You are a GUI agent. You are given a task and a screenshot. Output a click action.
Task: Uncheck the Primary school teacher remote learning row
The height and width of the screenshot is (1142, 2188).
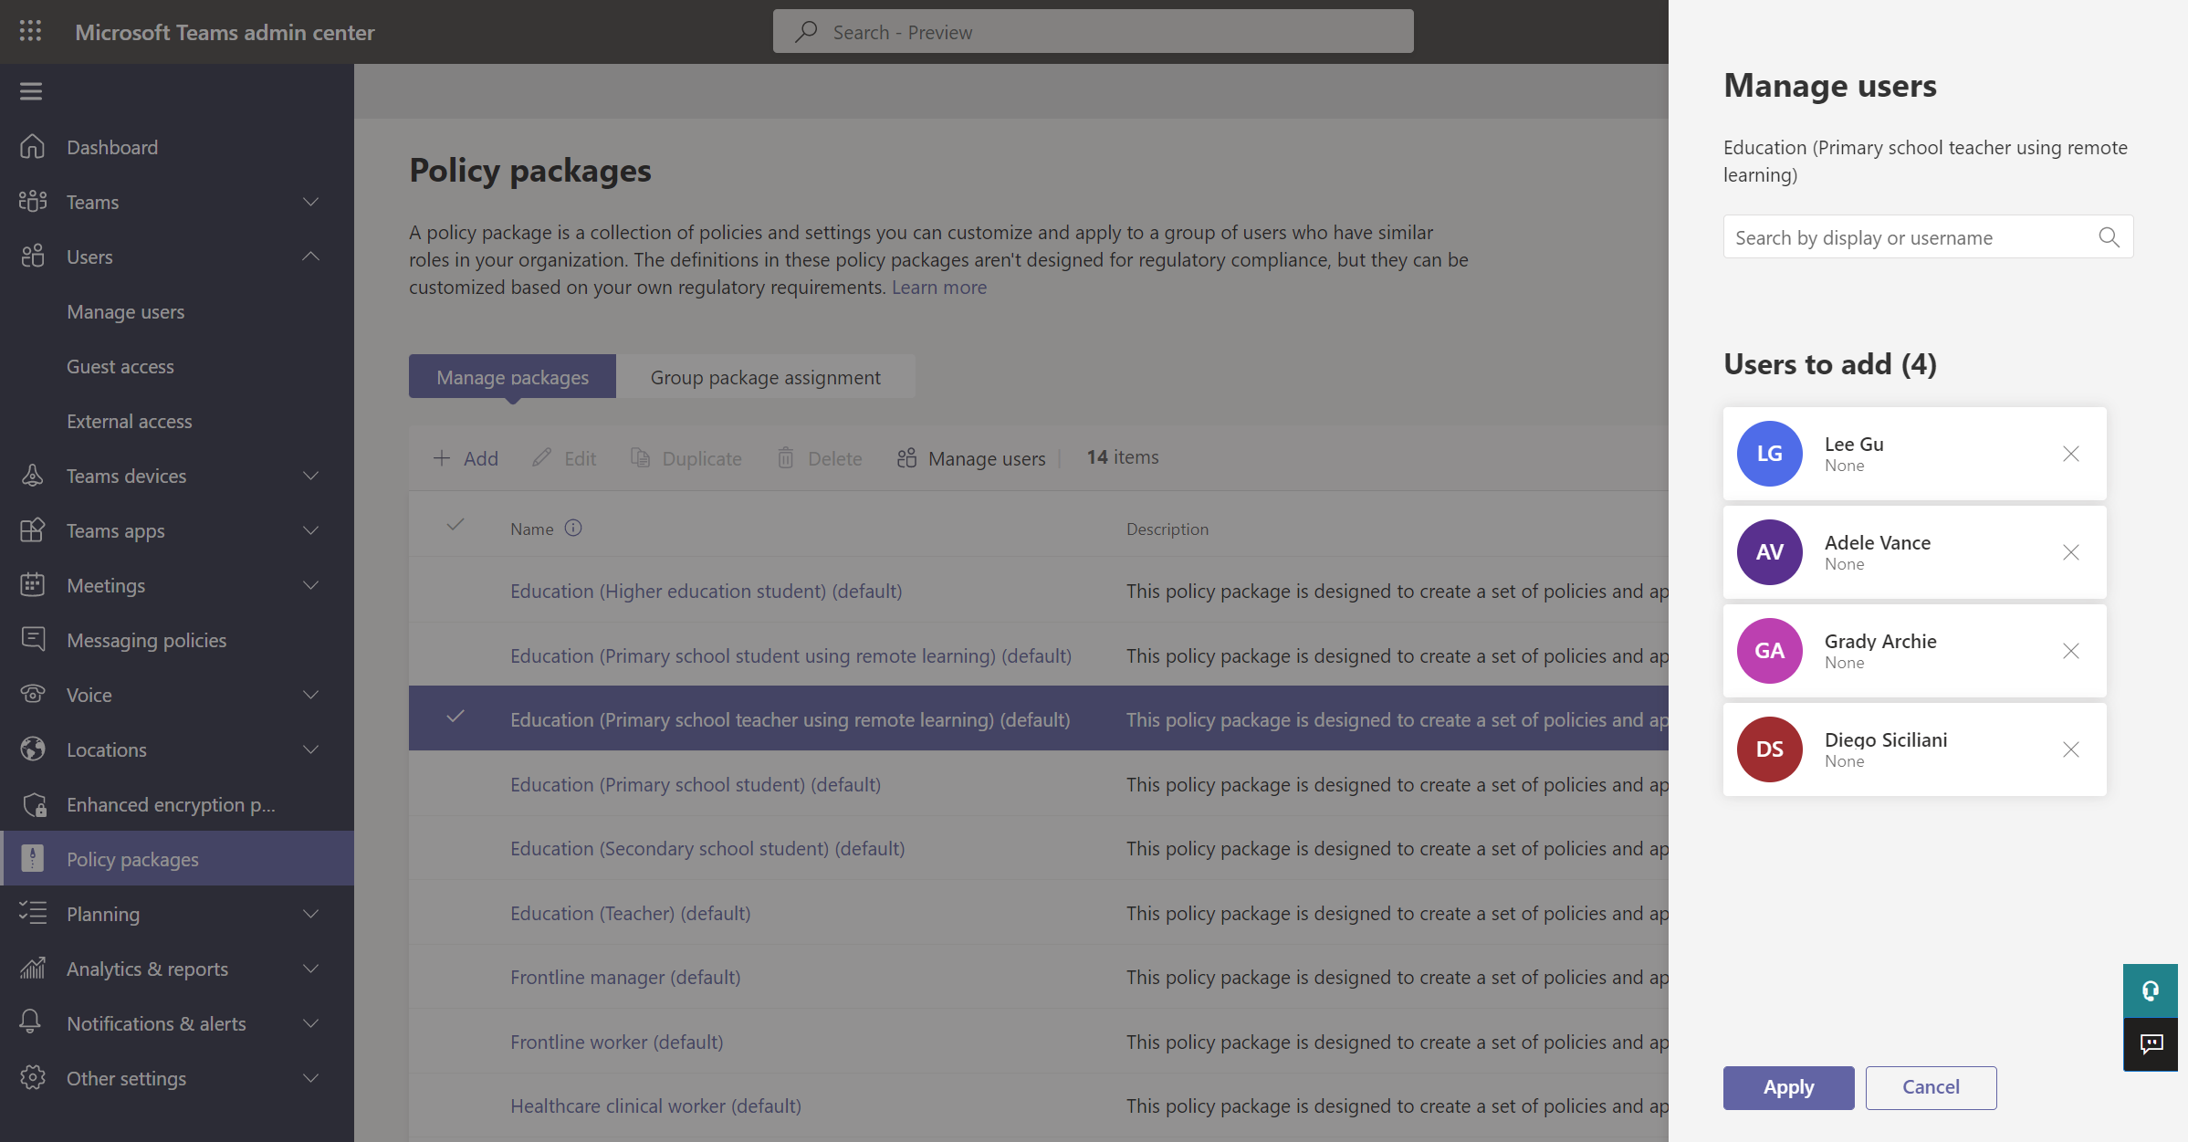tap(455, 718)
